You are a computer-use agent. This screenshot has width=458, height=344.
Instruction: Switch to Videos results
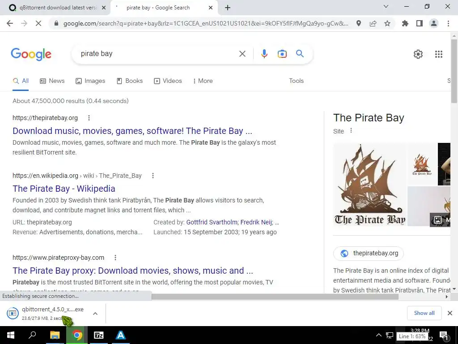click(x=168, y=81)
